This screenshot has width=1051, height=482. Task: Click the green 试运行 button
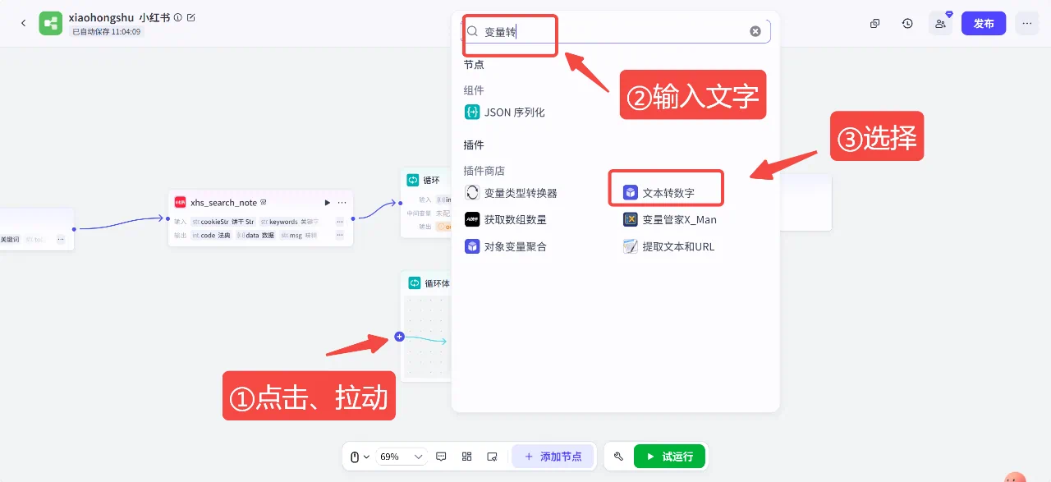coord(669,457)
